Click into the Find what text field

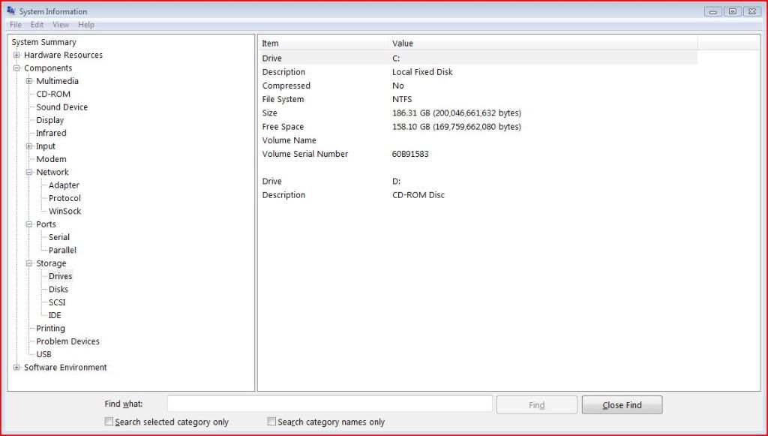pyautogui.click(x=329, y=404)
